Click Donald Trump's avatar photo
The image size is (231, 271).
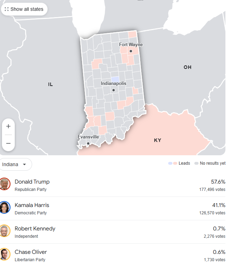(5, 184)
